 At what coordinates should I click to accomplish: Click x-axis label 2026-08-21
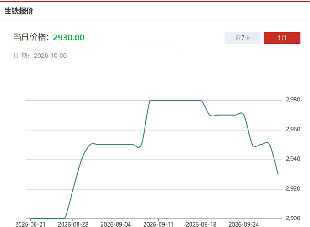click(30, 224)
